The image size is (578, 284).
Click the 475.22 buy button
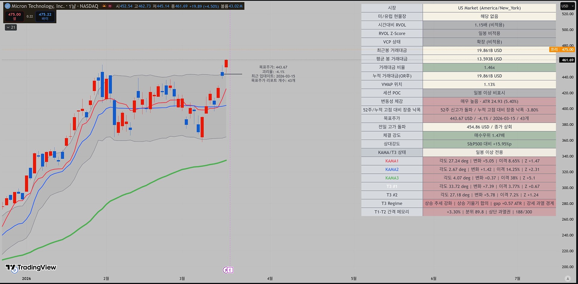pyautogui.click(x=45, y=16)
